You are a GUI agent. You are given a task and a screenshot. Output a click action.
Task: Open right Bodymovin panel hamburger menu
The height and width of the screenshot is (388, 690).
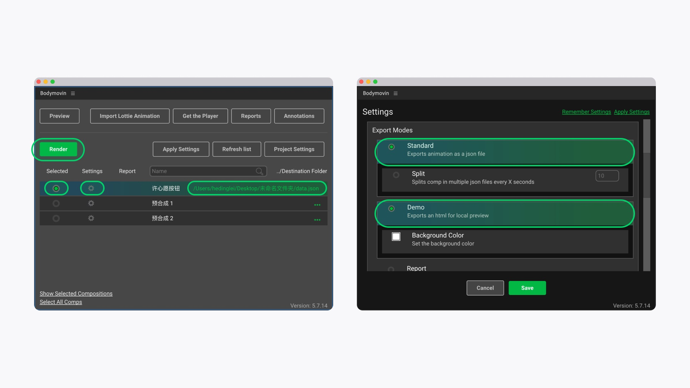[396, 93]
